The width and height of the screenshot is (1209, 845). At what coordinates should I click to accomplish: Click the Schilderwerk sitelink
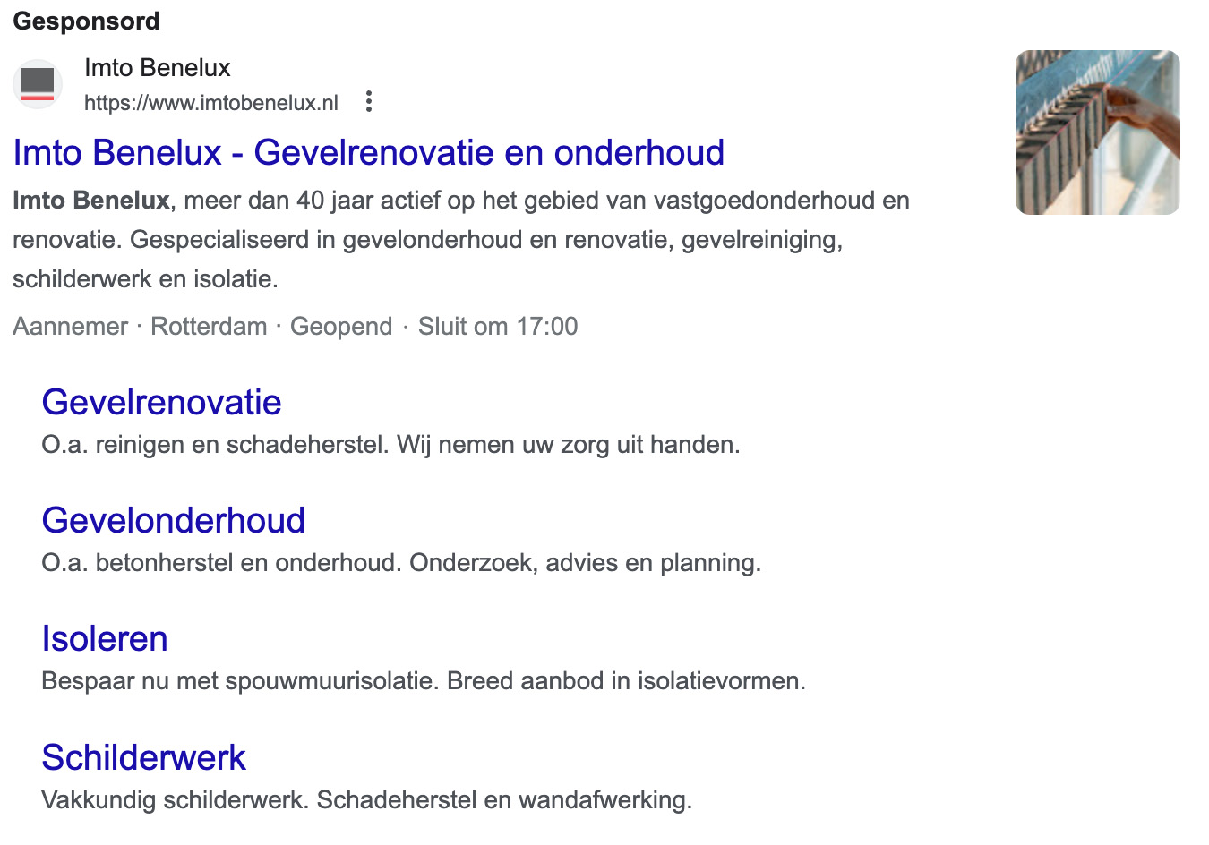click(143, 757)
